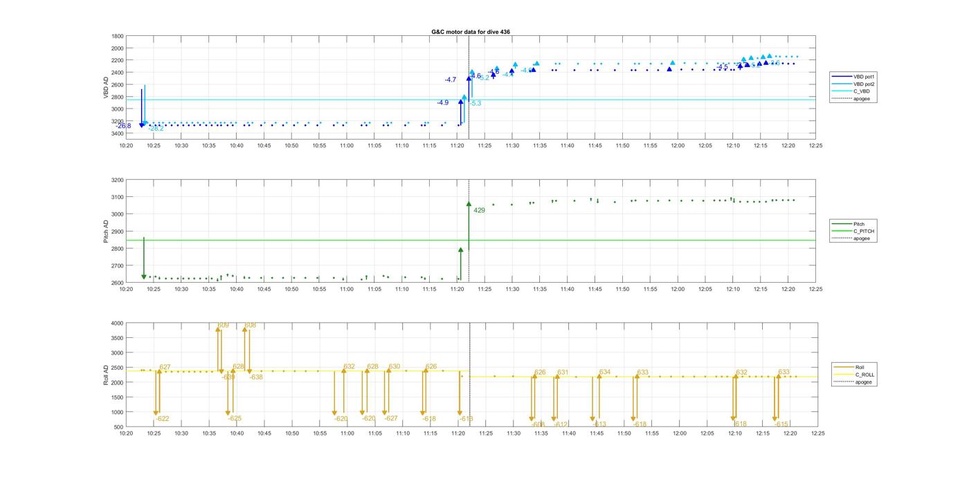Click '500' tick on Roll axis
Viewport: 969px width, 479px height.
coord(119,427)
